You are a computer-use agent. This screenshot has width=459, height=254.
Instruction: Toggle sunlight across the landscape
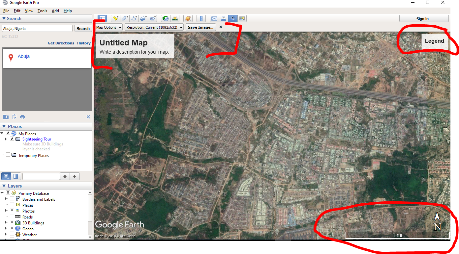(175, 18)
